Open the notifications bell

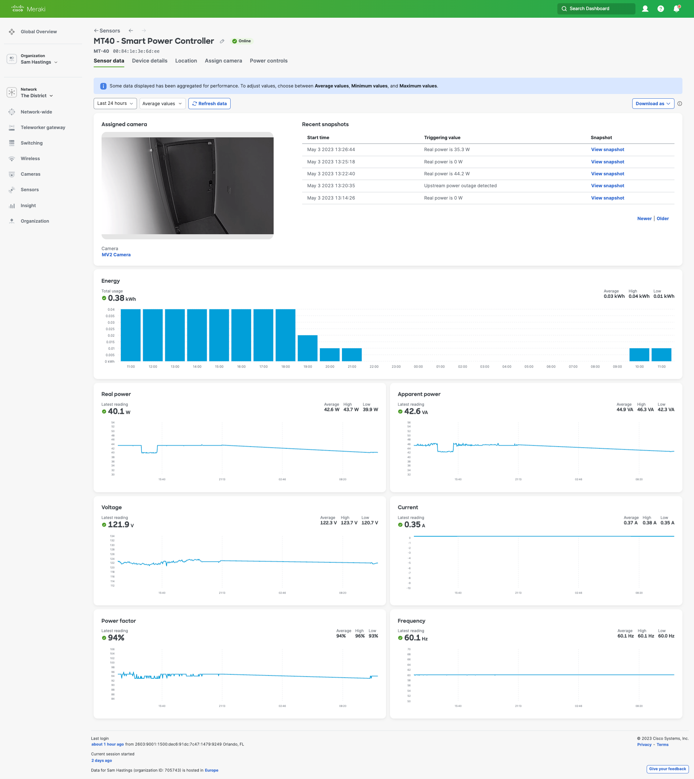676,8
